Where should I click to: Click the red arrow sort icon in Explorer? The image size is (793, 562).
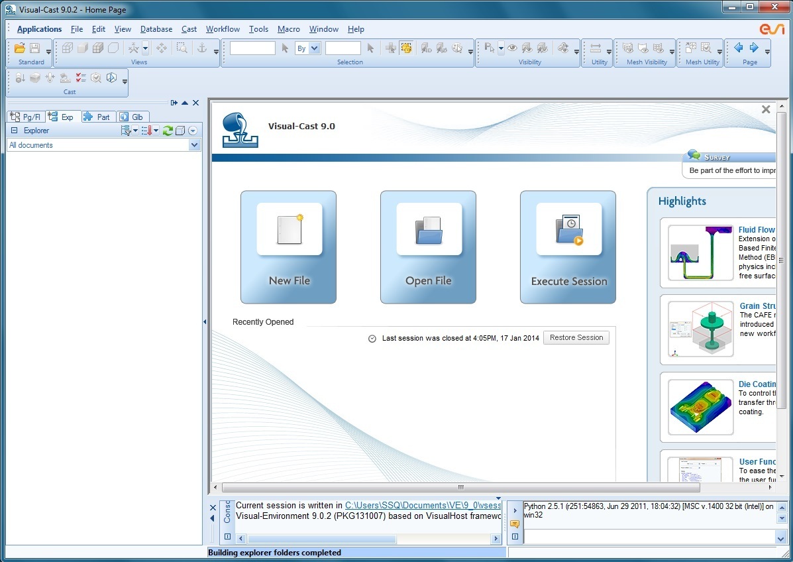point(146,131)
